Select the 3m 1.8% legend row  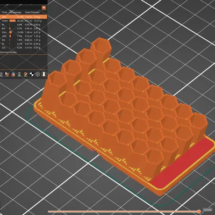[24, 40]
